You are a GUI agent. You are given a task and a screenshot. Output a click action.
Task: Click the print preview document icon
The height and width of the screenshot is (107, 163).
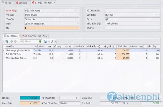(52, 41)
